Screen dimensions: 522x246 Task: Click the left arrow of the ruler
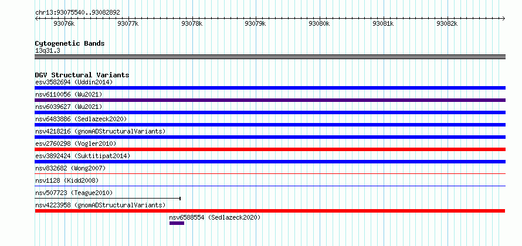36,19
